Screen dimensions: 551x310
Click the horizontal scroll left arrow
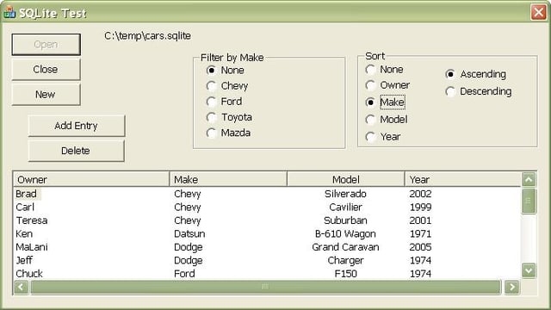point(21,287)
